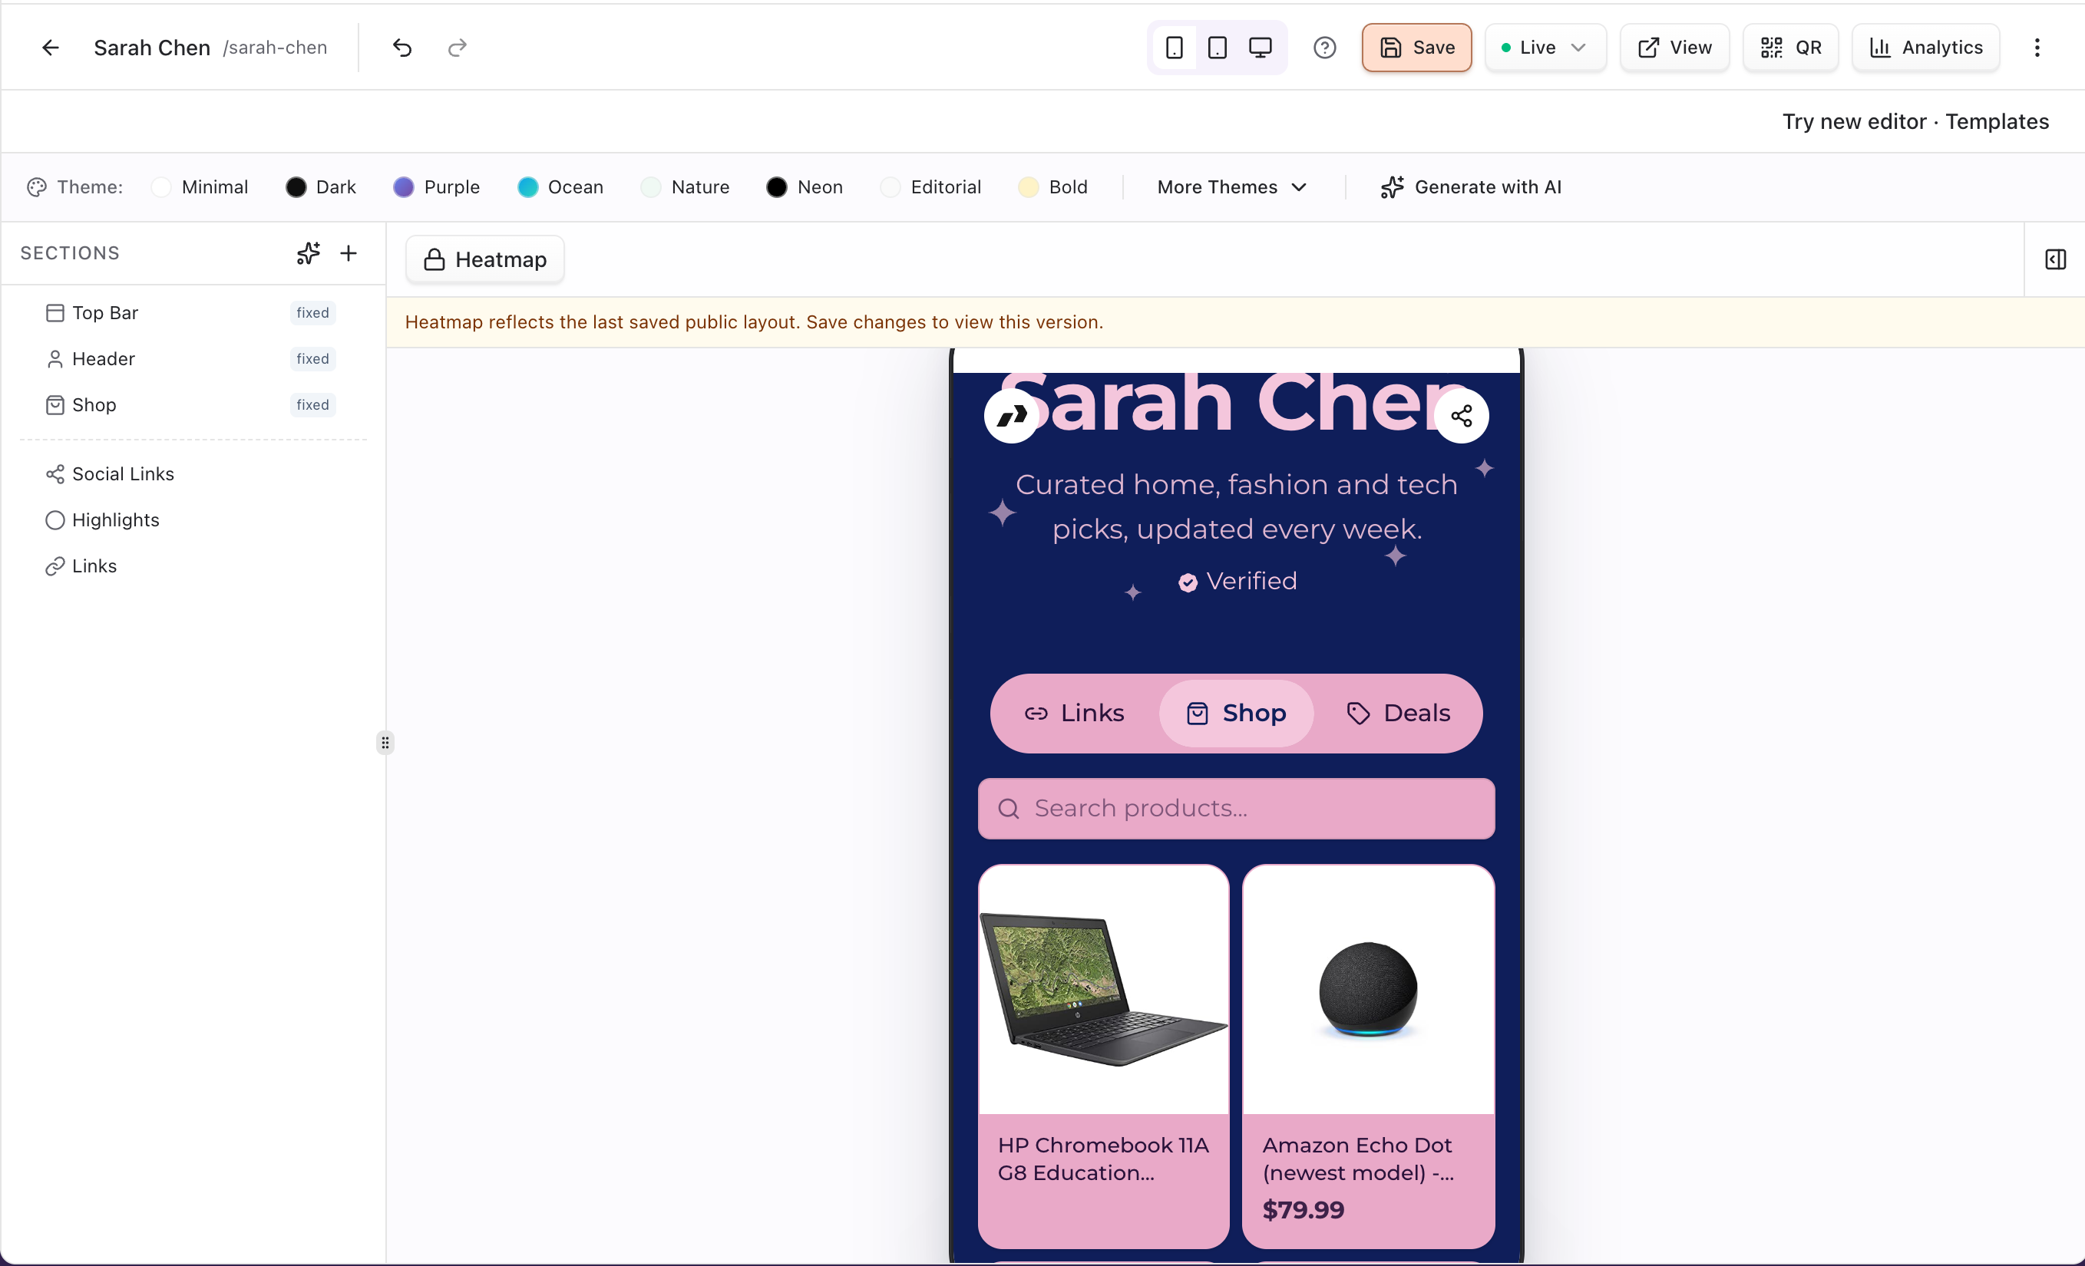Add a new section with the plus icon
2085x1266 pixels.
(x=349, y=253)
